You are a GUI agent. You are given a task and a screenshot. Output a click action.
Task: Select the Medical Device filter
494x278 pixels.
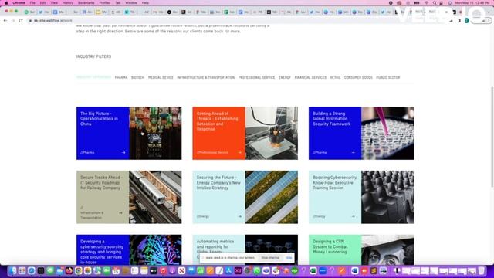click(x=161, y=77)
